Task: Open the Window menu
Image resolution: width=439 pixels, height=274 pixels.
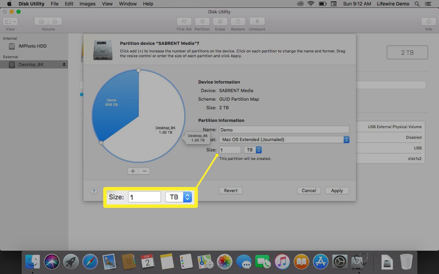Action: click(x=128, y=4)
